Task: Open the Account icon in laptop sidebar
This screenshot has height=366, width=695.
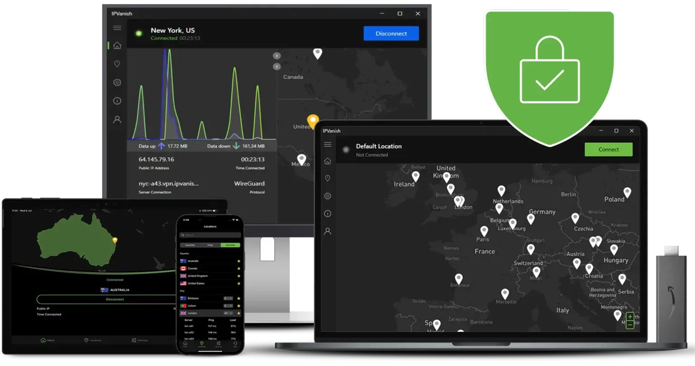Action: 328,231
